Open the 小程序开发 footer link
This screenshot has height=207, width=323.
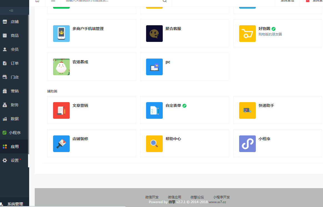(x=221, y=197)
